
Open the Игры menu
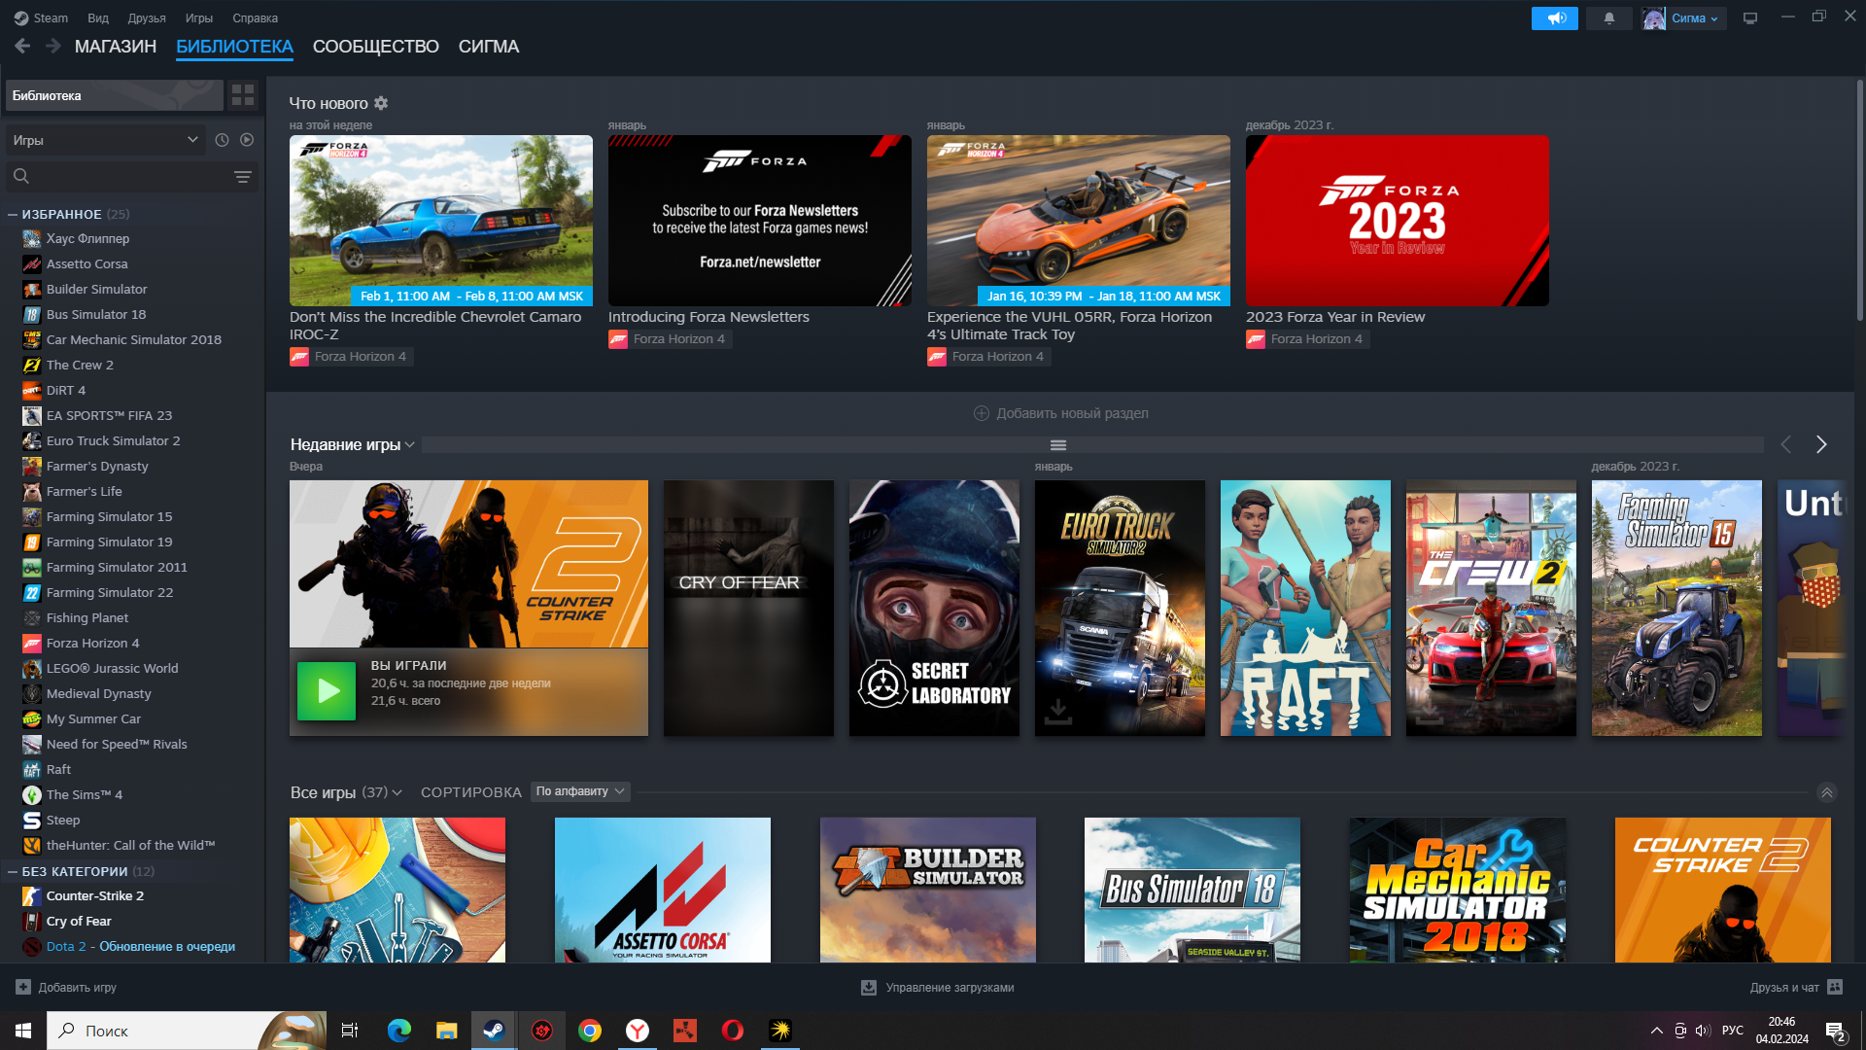[x=199, y=17]
